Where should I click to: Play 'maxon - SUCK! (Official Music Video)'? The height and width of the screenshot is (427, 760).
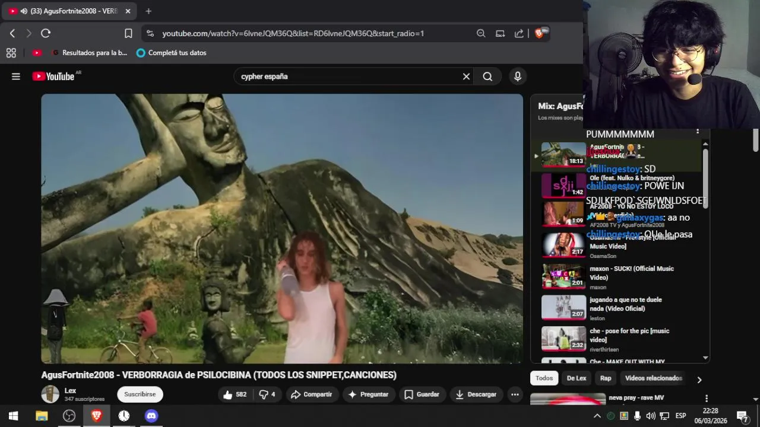tap(632, 273)
